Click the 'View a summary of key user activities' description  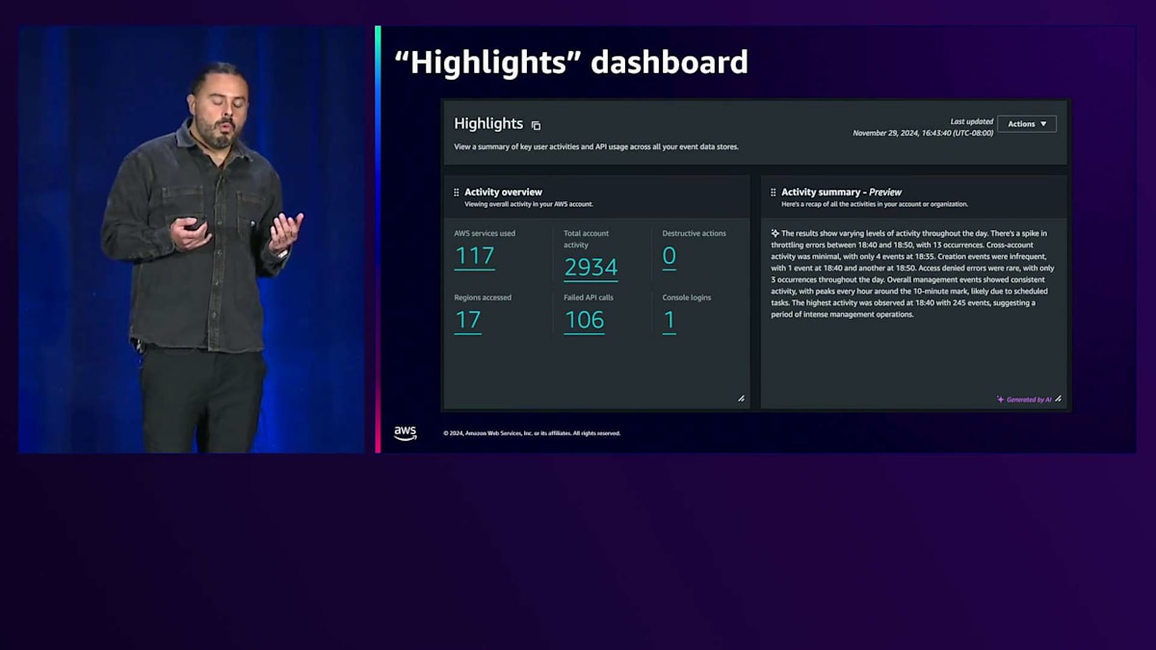click(596, 147)
